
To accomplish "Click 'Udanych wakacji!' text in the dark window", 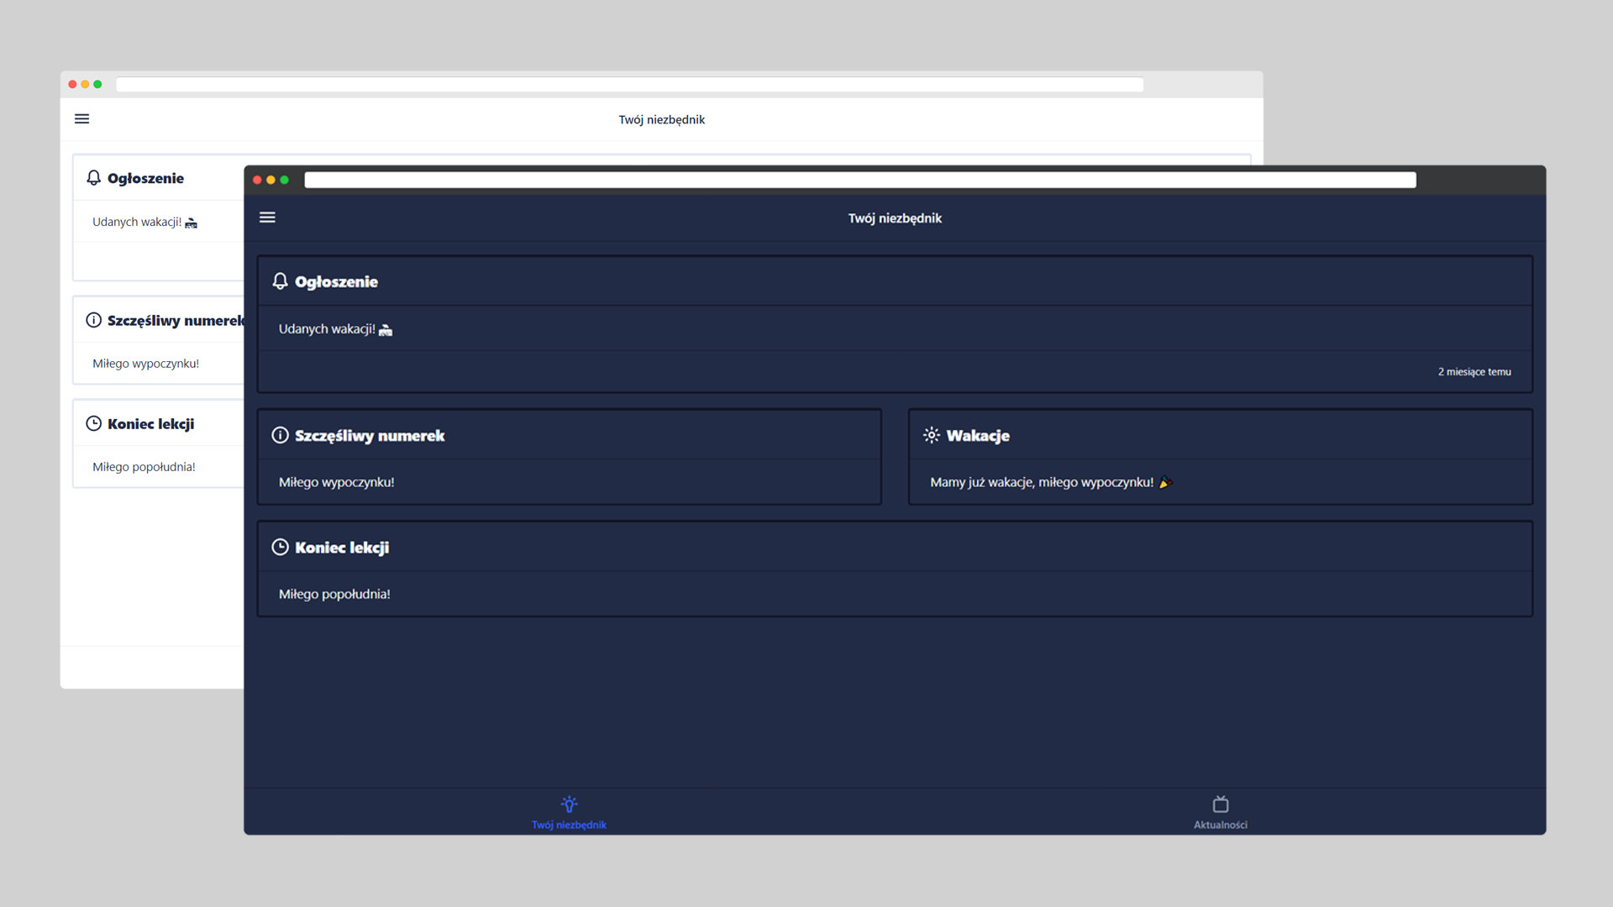I will tap(327, 329).
